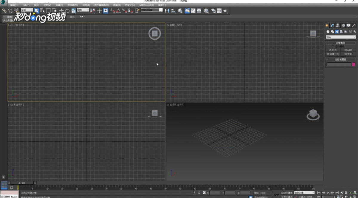This screenshot has width=358, height=198.
Task: Open the reference coordinate system dropdown
Action: (83, 10)
